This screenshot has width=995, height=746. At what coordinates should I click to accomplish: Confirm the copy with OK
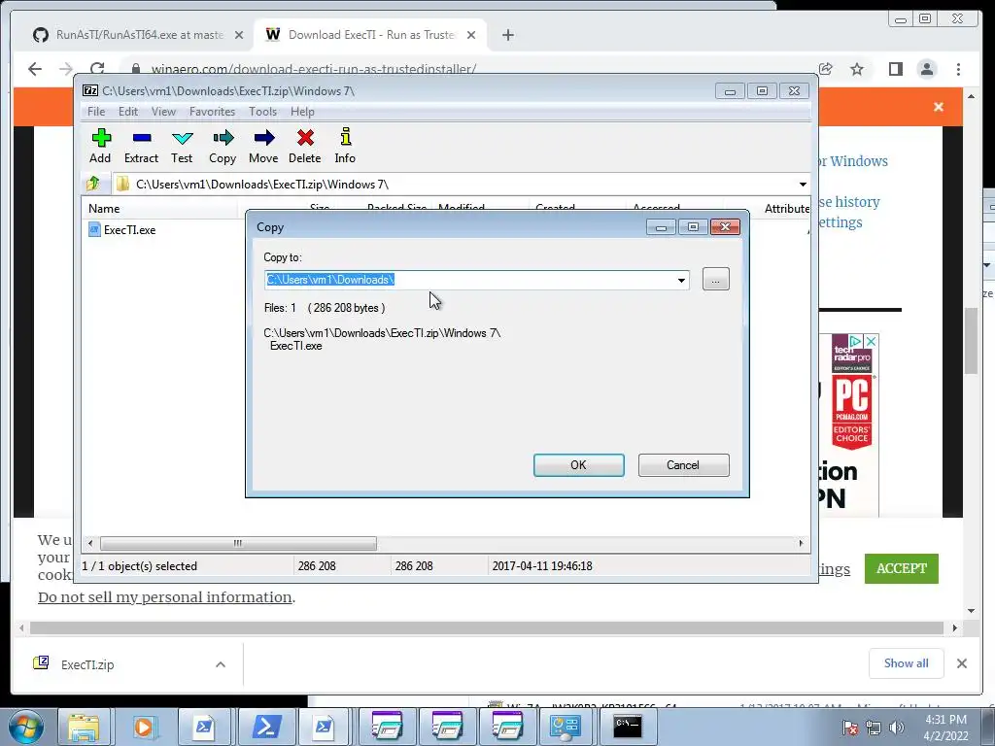[579, 465]
